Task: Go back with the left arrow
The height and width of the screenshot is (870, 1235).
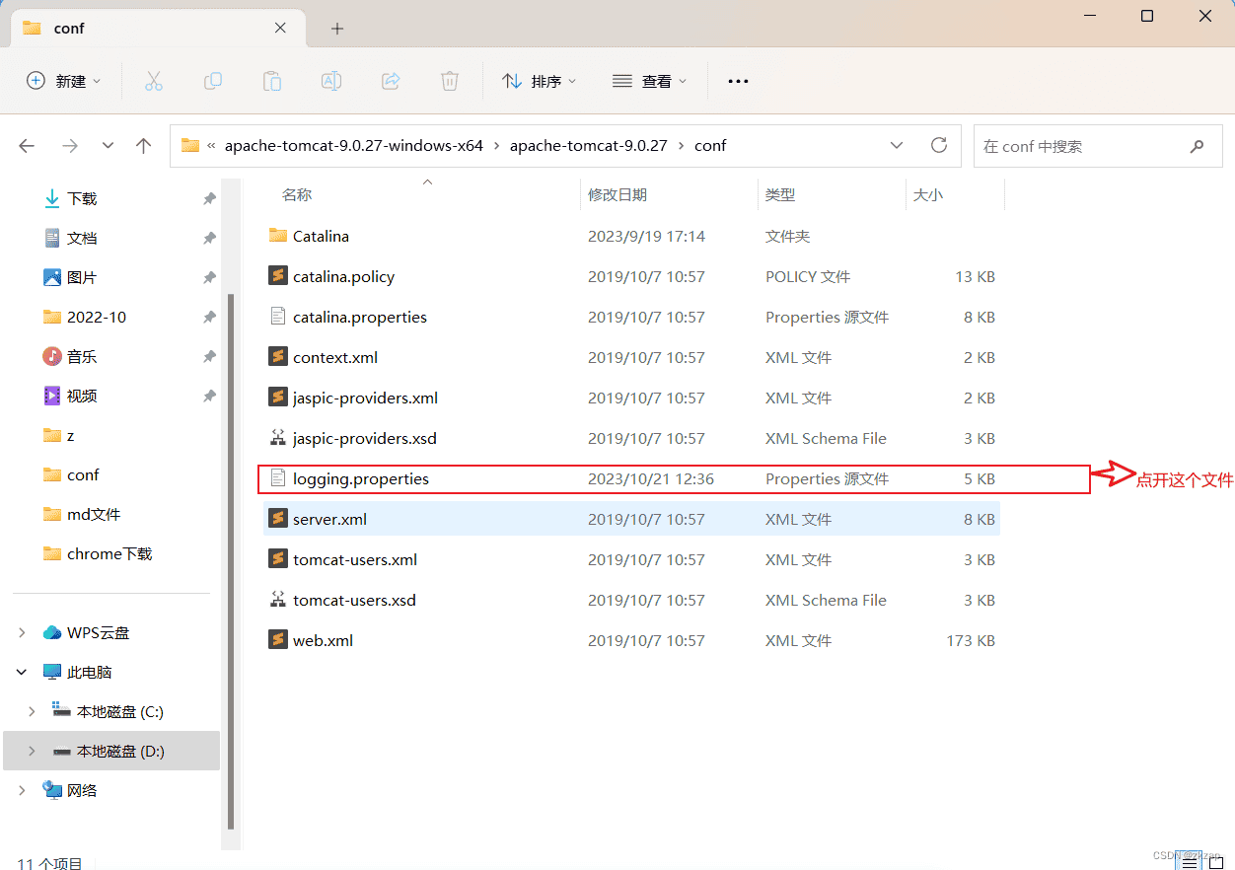Action: point(27,146)
